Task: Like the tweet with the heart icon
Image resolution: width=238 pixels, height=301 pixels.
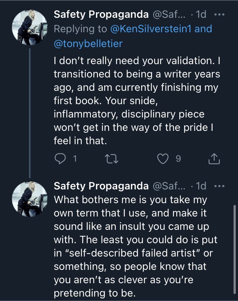Action: click(163, 159)
